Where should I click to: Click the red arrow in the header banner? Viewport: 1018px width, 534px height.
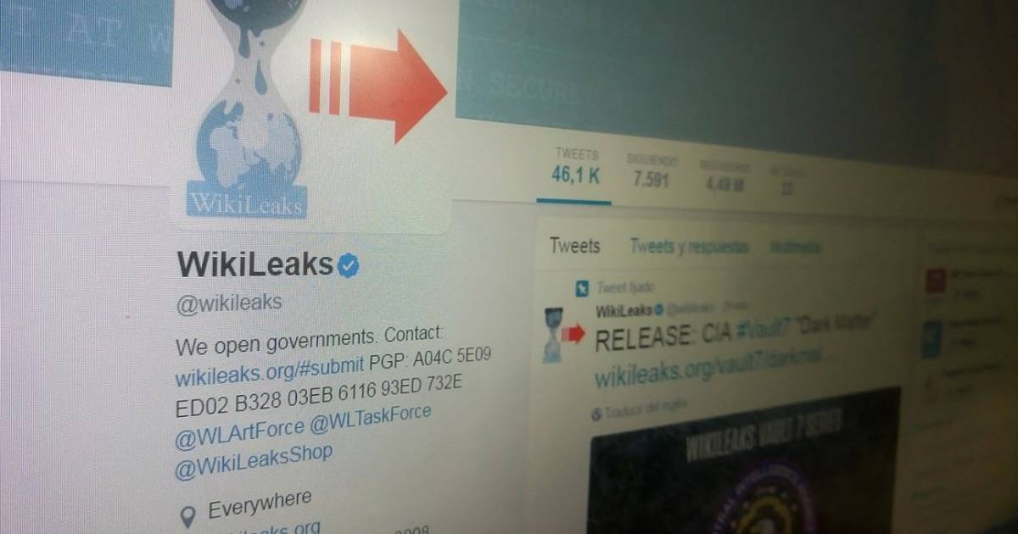[x=378, y=86]
